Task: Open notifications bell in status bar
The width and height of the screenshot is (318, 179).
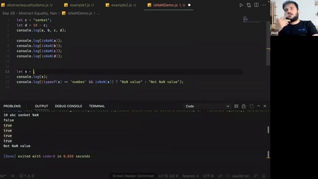Action: 264,176
